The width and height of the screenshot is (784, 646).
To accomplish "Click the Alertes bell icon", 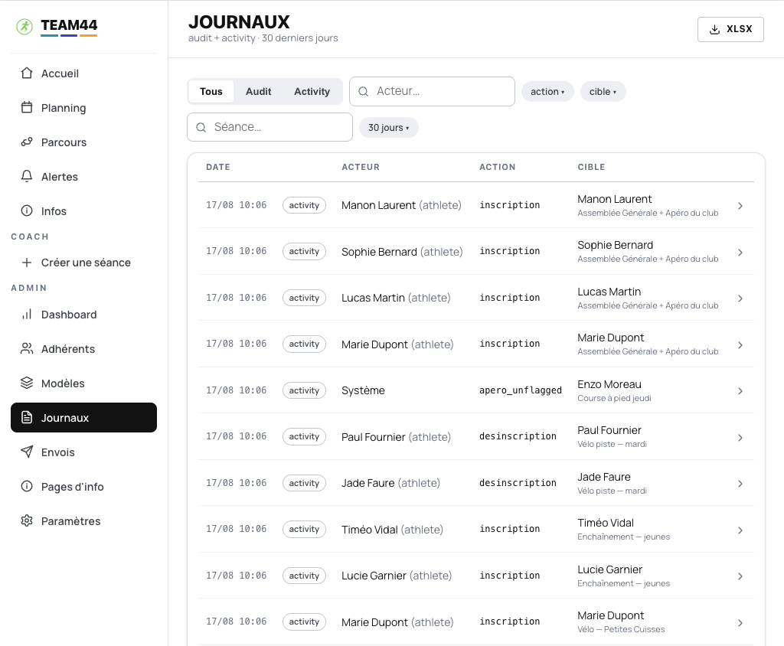I will (x=27, y=177).
